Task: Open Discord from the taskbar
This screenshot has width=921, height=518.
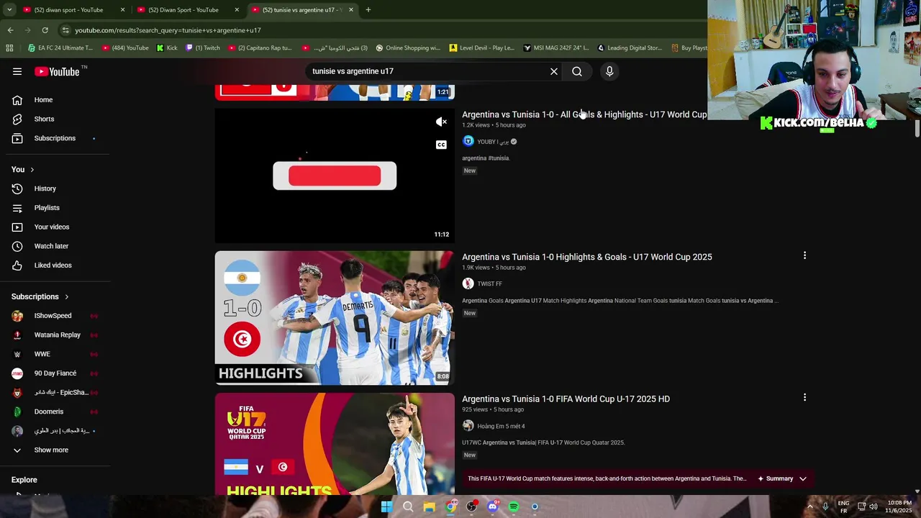Action: point(492,506)
